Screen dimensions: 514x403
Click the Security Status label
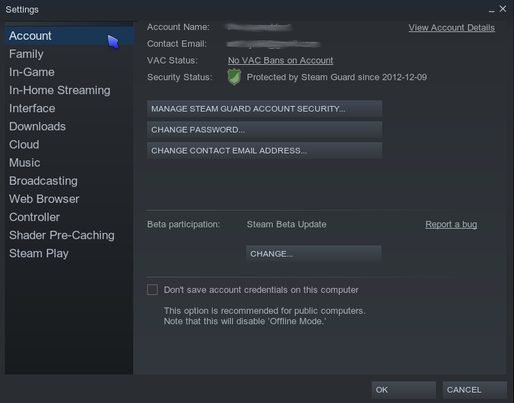180,77
